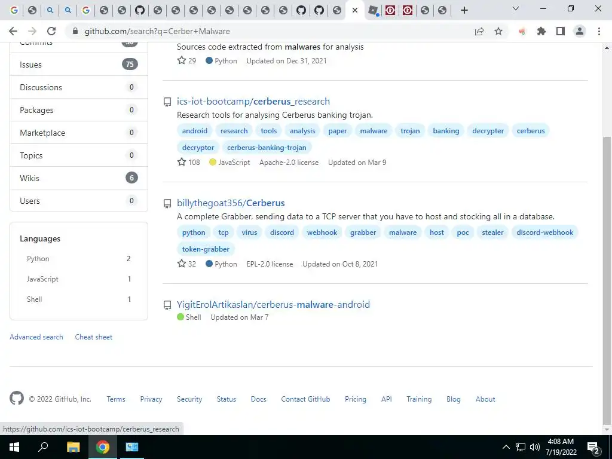Select the banking topic tag

pyautogui.click(x=446, y=131)
